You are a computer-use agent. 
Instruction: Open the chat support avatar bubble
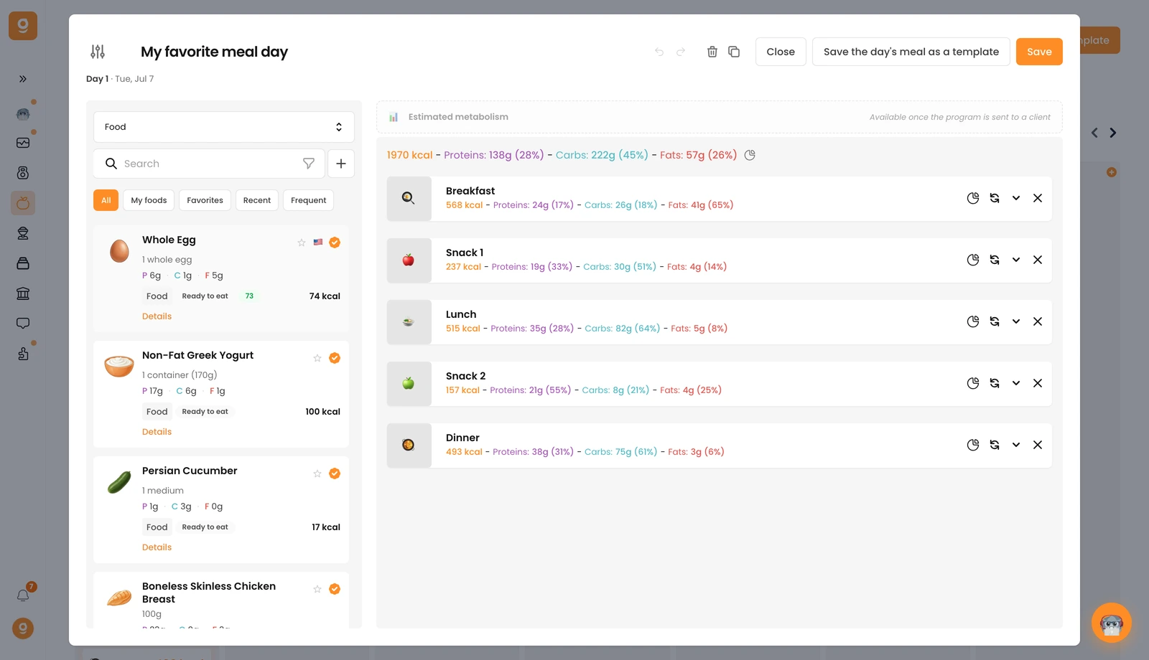point(1112,623)
